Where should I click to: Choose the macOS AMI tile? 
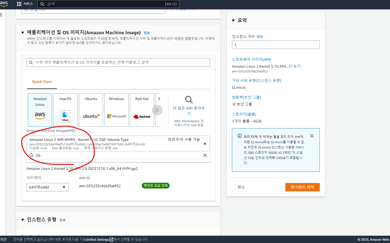pyautogui.click(x=65, y=110)
